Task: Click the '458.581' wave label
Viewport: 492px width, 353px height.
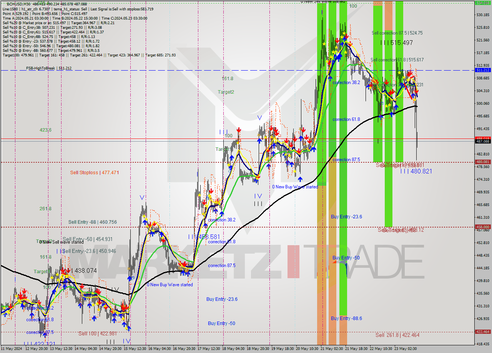Action: tap(209, 237)
